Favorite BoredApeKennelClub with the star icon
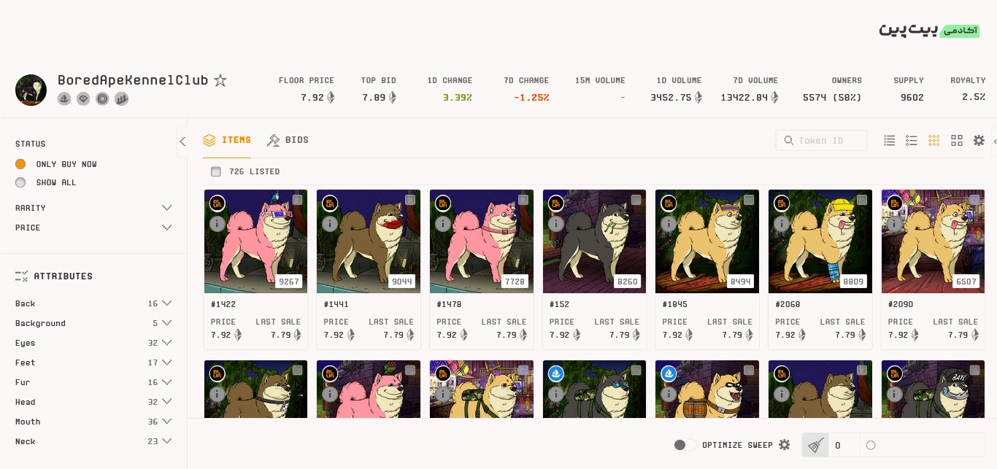Viewport: 997px width, 469px height. click(x=220, y=80)
